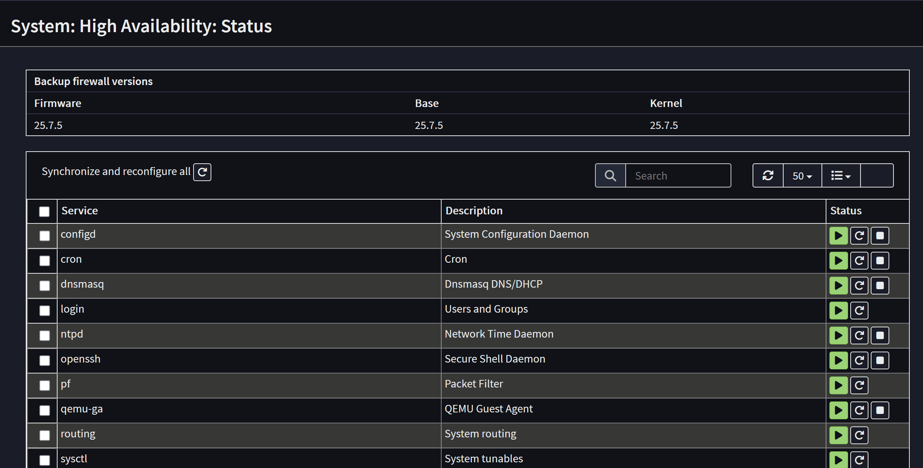Image resolution: width=923 pixels, height=468 pixels.
Task: Stop the qemu-ga service
Action: pyautogui.click(x=879, y=410)
